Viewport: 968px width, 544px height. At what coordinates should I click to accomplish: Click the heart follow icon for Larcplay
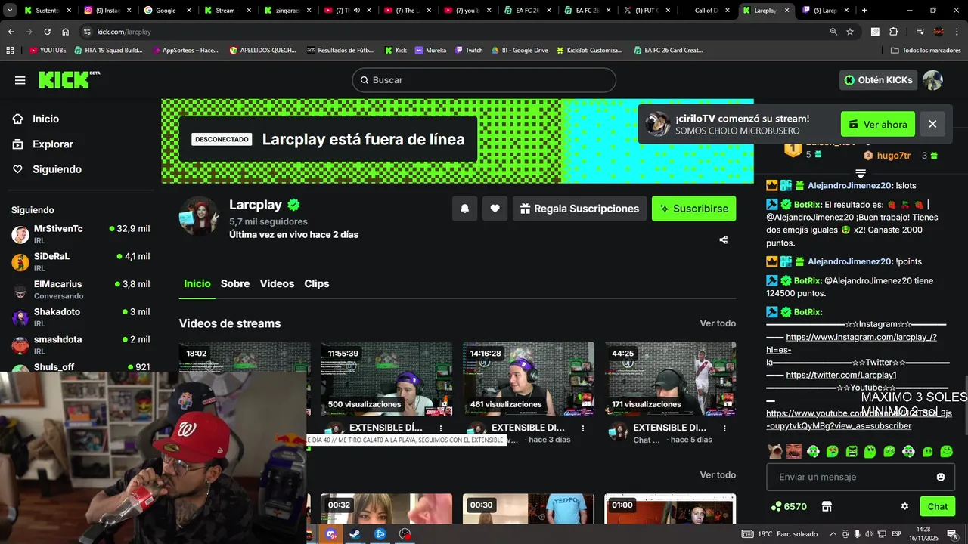tap(495, 209)
